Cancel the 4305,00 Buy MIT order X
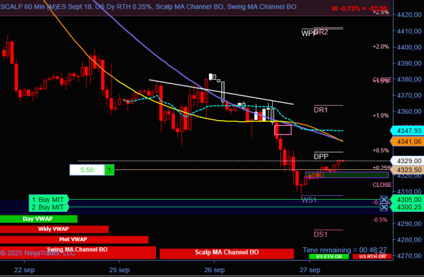The width and height of the screenshot is (424, 277). [384, 200]
